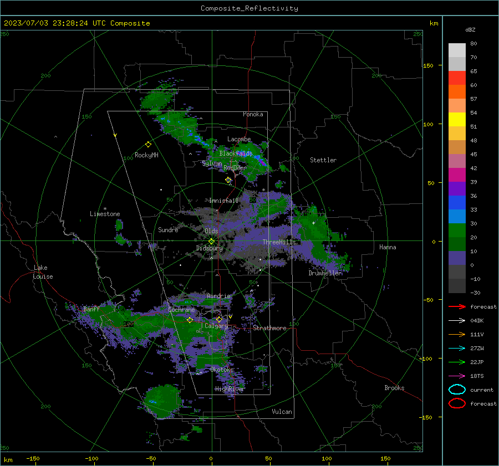The height and width of the screenshot is (466, 499).
Task: Click the 150 right axis label above 100
Action: tap(429, 65)
